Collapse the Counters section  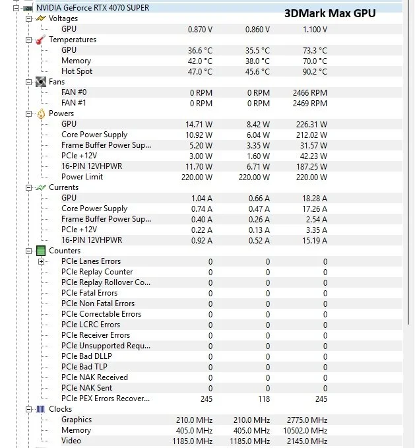[x=28, y=251]
